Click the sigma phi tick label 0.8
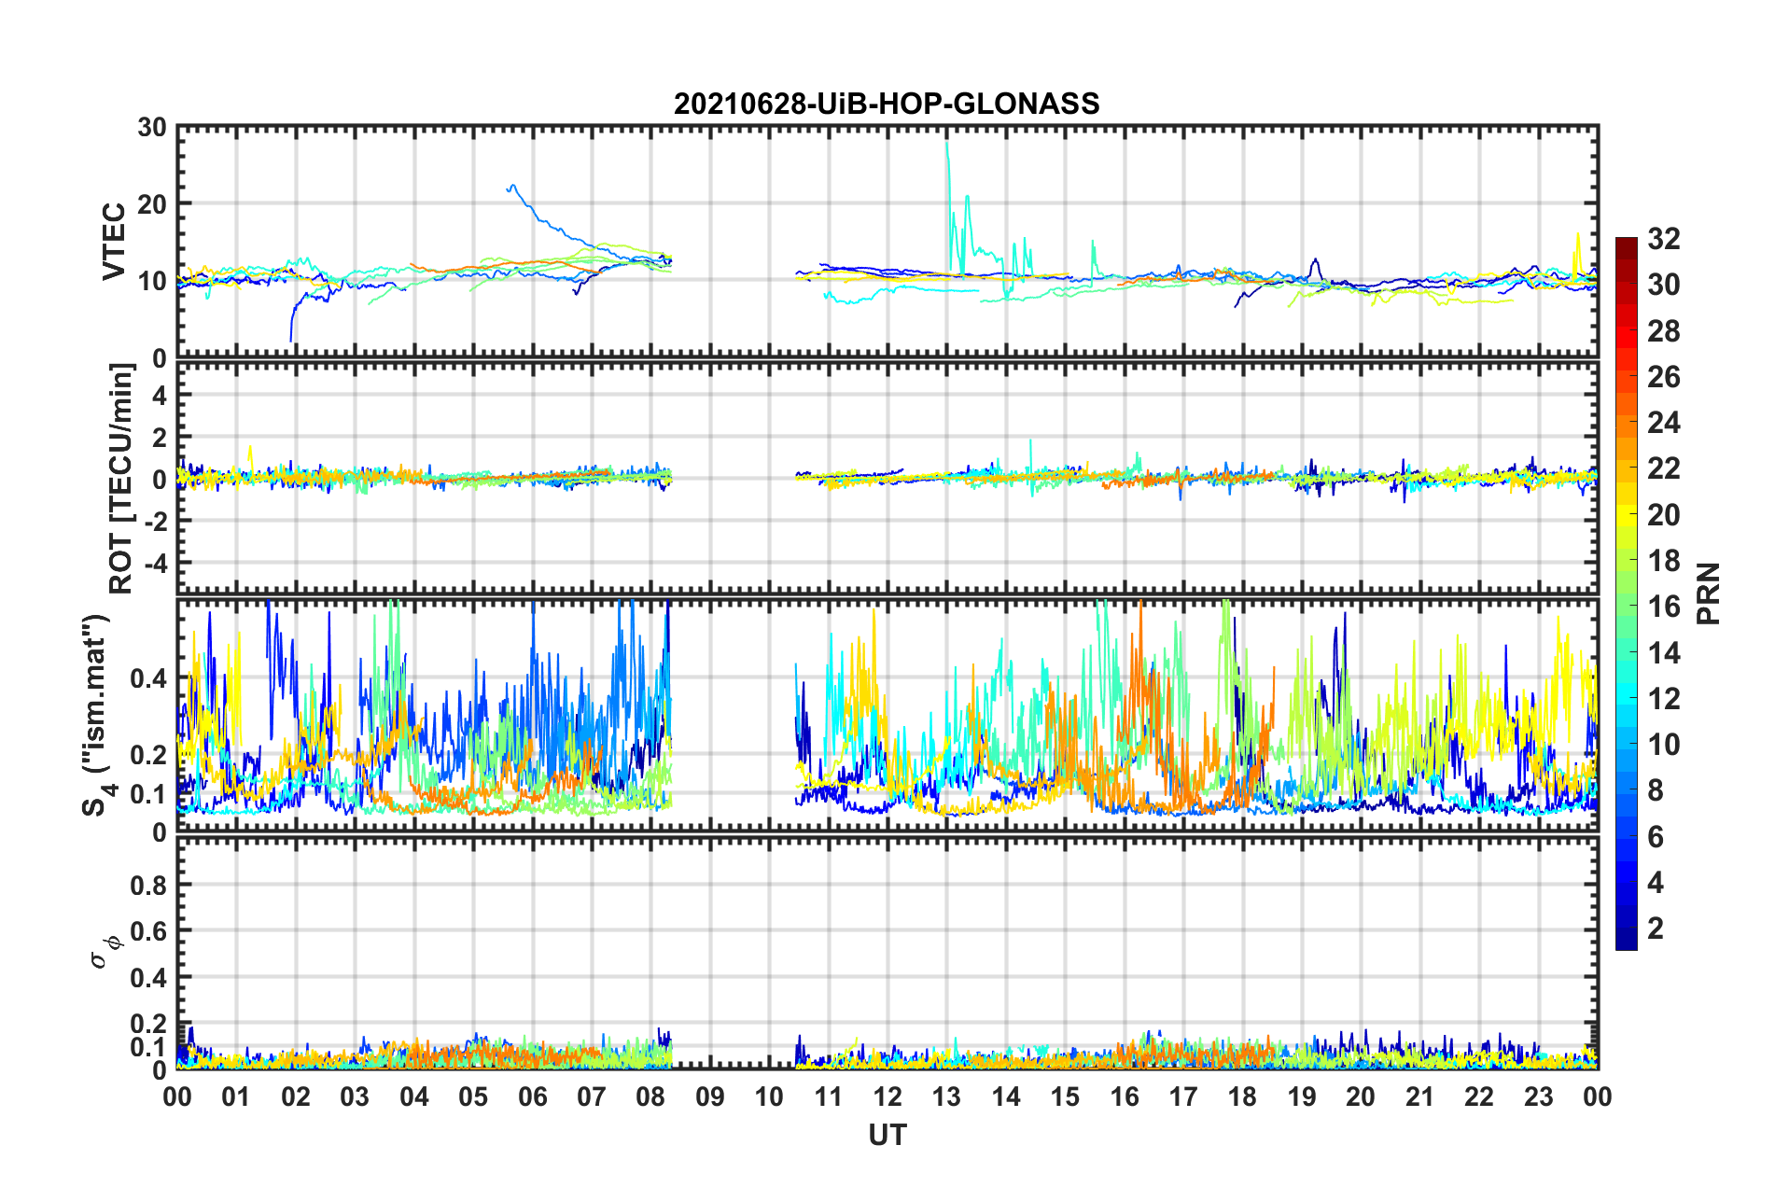 pyautogui.click(x=148, y=885)
